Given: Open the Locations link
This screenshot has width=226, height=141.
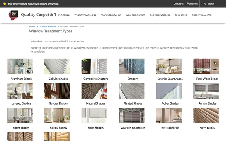Looking at the screenshot, I should (193, 4).
